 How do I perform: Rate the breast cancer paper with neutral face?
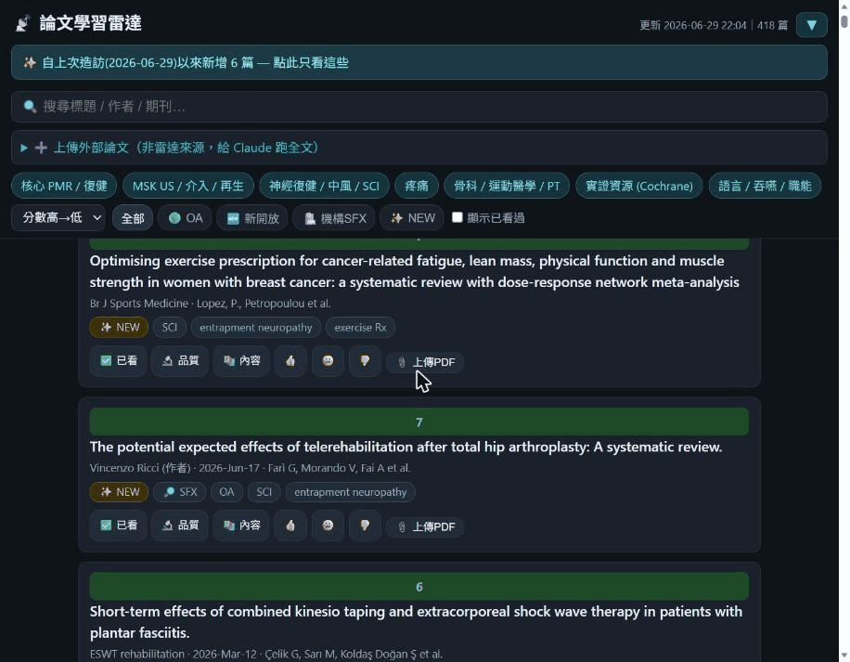[x=328, y=360]
